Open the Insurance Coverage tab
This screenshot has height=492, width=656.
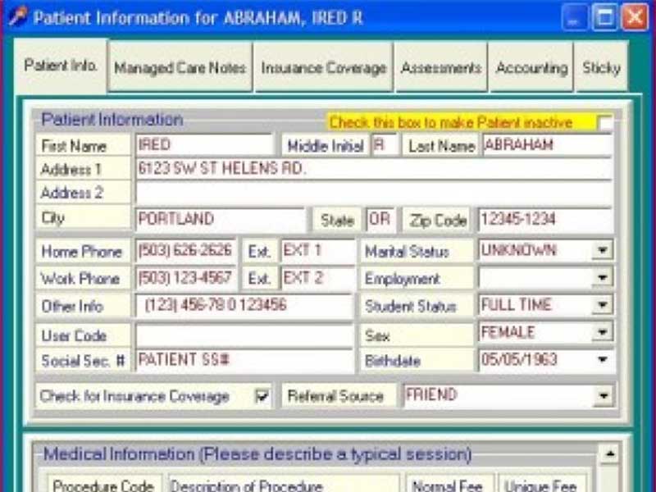point(323,67)
